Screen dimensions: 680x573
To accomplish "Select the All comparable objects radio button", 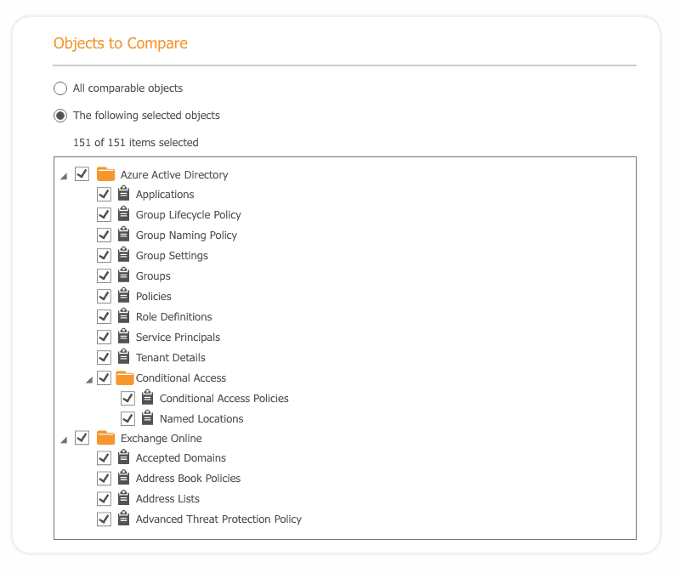I will point(60,88).
